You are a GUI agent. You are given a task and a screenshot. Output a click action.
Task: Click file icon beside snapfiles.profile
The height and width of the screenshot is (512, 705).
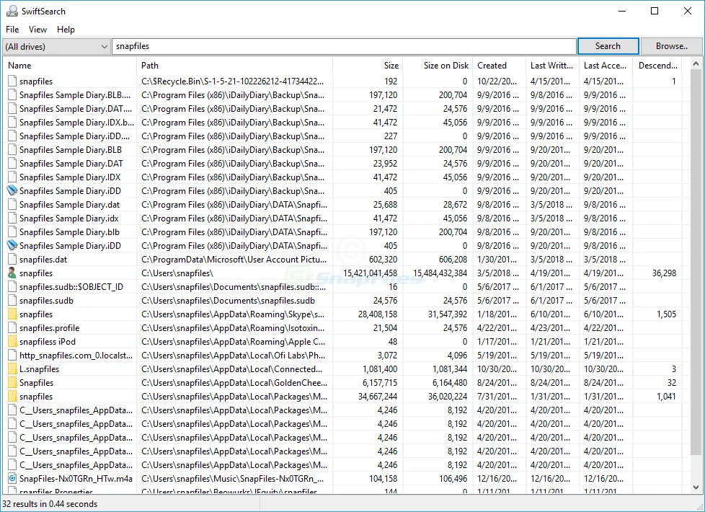click(x=12, y=328)
